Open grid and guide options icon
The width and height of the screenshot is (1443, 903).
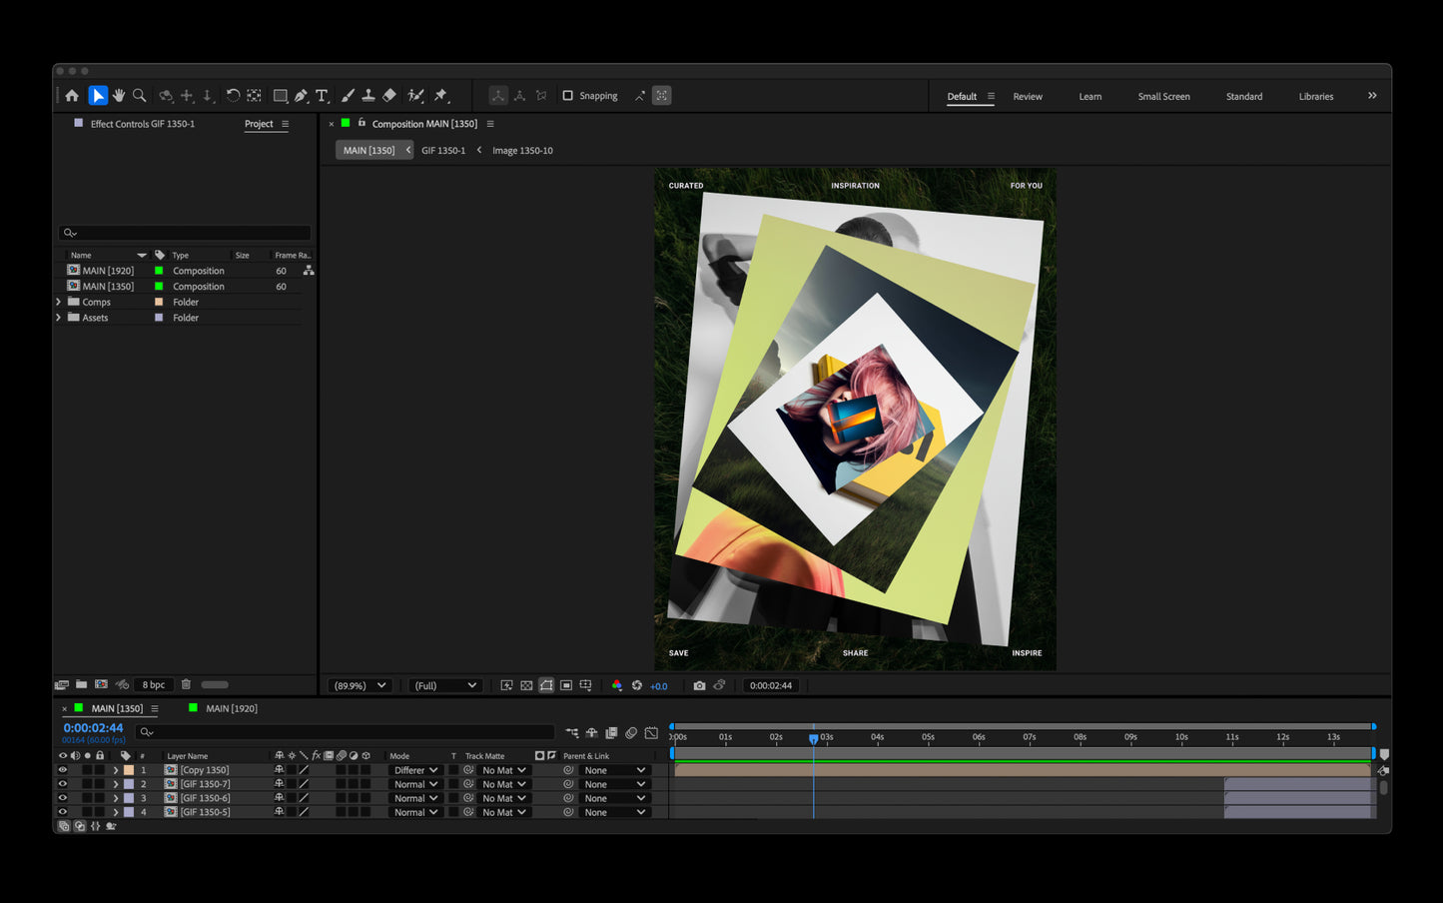(586, 685)
